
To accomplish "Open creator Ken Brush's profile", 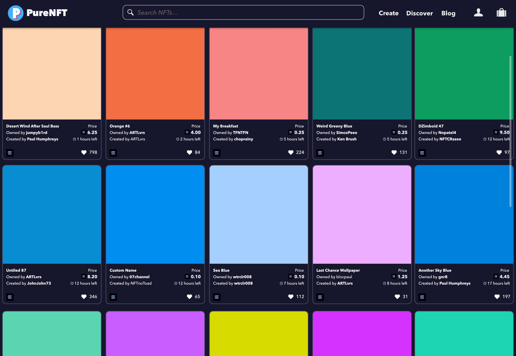I will tap(347, 139).
